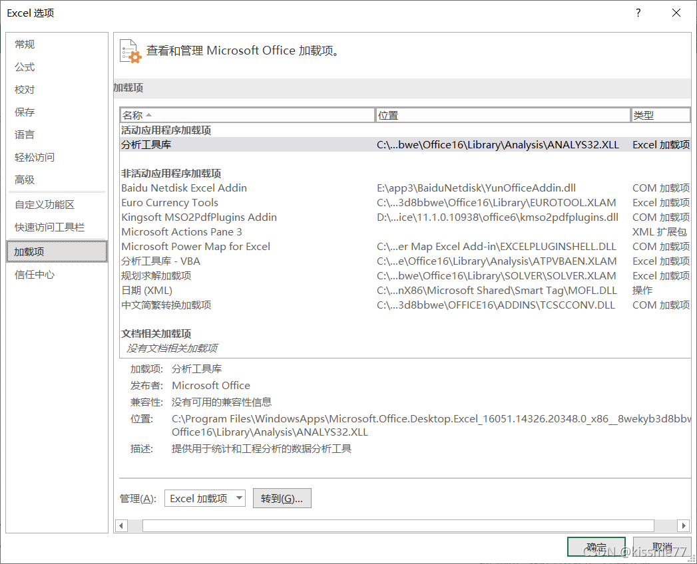Sort add-ins by 名称 column header
697x564 pixels.
[248, 115]
